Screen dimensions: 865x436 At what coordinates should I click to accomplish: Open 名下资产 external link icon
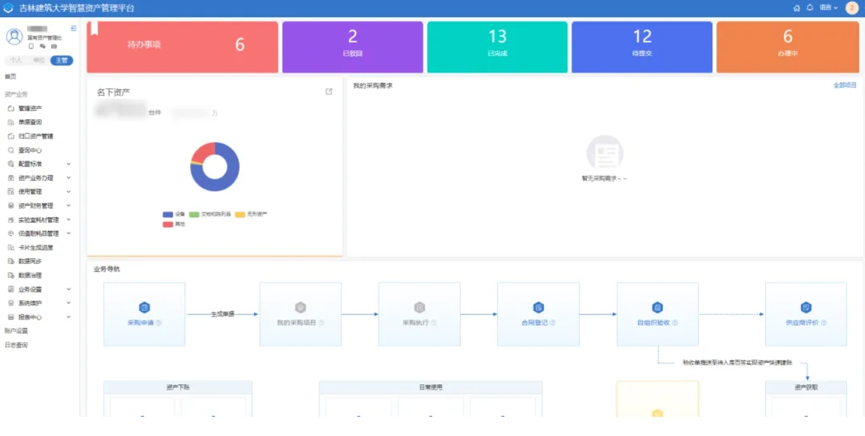329,92
